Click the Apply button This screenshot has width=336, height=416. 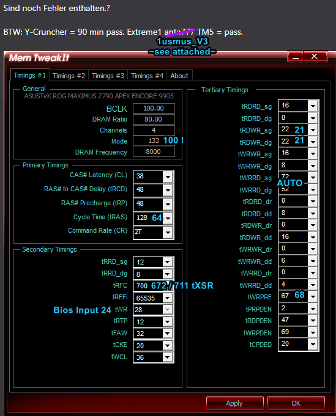(x=234, y=403)
